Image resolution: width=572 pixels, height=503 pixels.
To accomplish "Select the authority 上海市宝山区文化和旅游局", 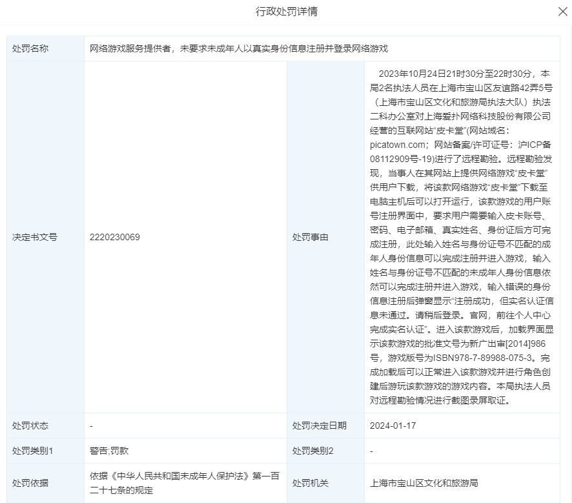I will [x=424, y=483].
